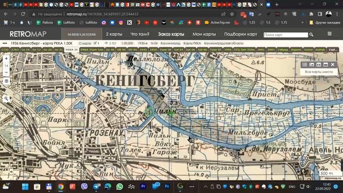Open Другие закладки bookmarks folder
Screen dimensions: 343x193
click(325, 23)
